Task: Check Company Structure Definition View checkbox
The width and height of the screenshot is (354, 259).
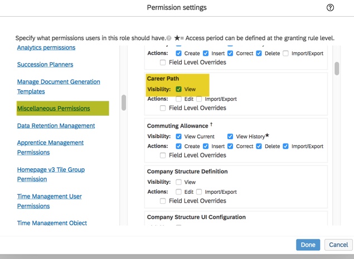Action: [x=178, y=182]
